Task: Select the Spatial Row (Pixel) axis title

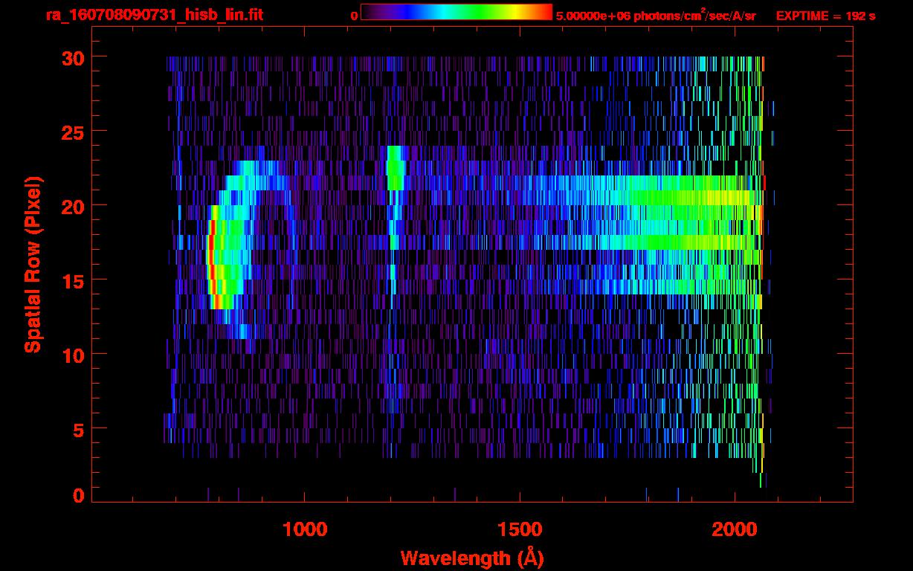Action: pyautogui.click(x=32, y=264)
